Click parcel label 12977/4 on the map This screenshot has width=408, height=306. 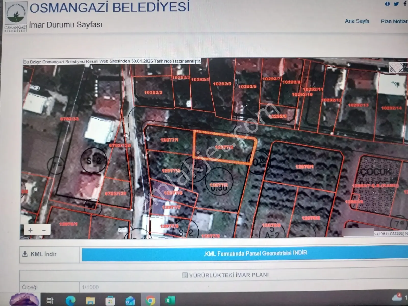pos(171,170)
